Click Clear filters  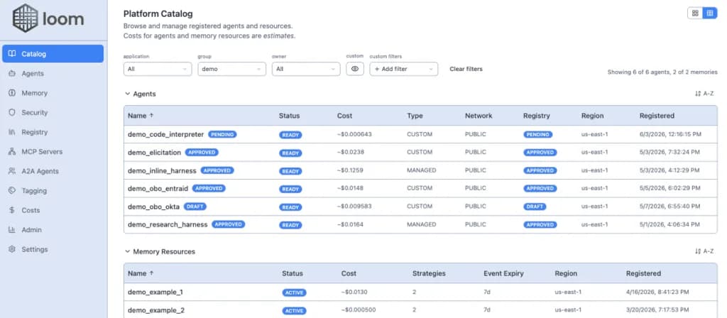[x=466, y=69]
